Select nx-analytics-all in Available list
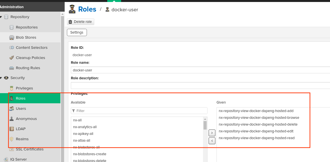This screenshot has height=162, width=330. pos(85,127)
